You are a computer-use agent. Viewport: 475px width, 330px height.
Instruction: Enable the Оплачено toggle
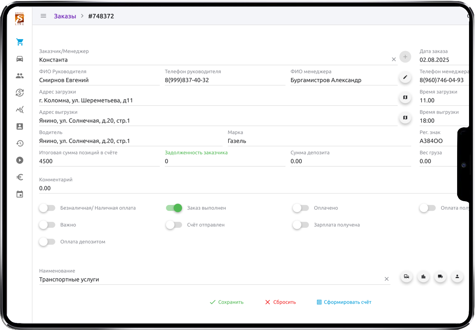pos(301,208)
